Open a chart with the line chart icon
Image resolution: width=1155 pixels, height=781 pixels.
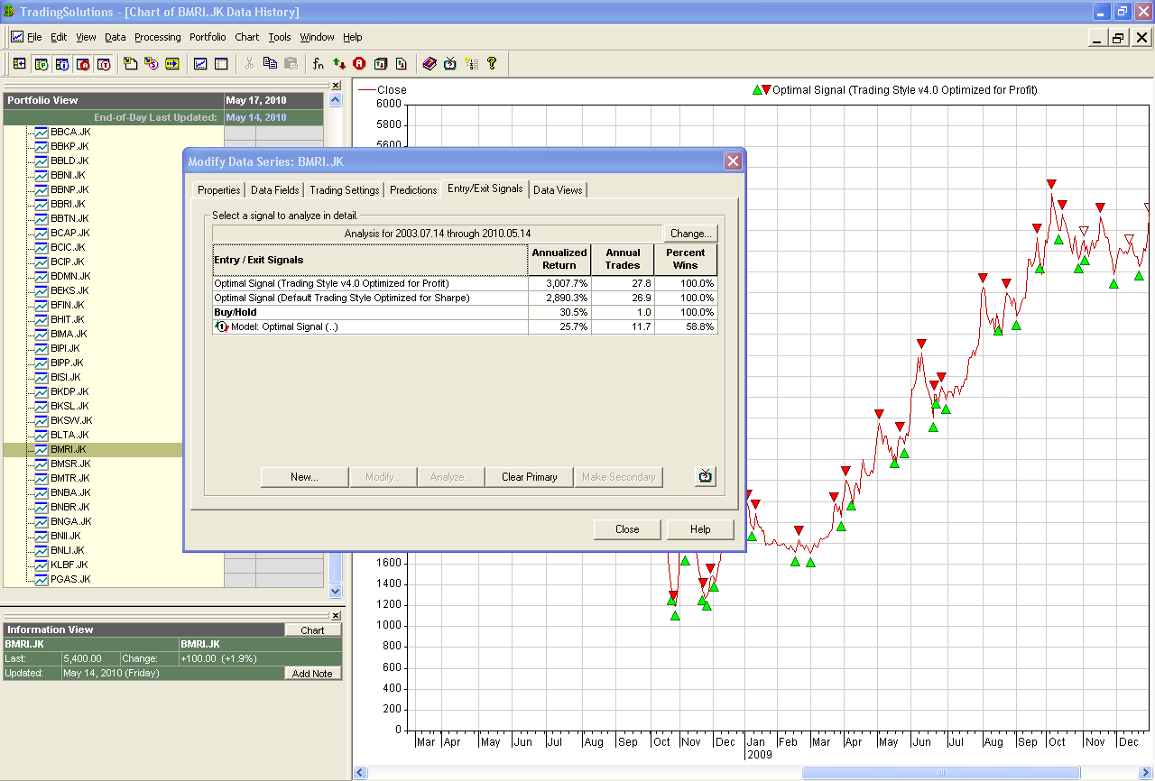point(200,64)
